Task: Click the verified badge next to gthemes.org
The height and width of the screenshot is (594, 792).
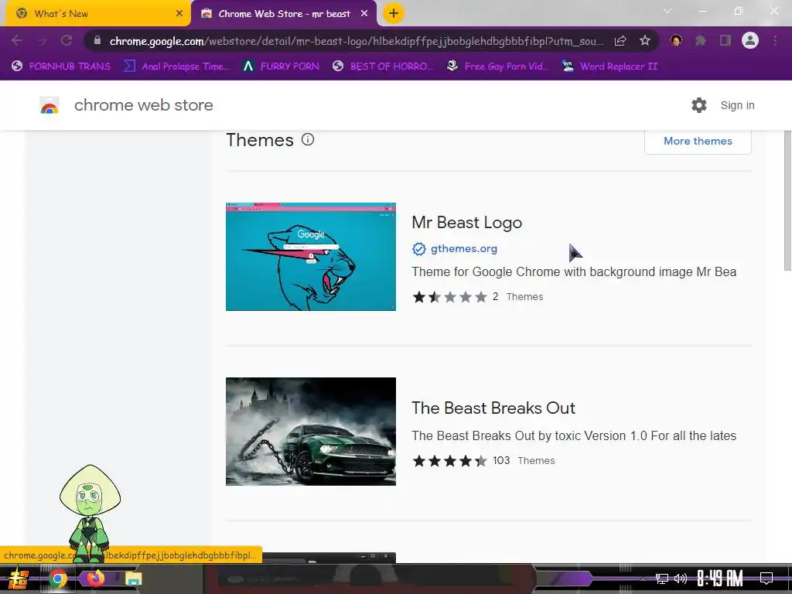Action: point(418,248)
